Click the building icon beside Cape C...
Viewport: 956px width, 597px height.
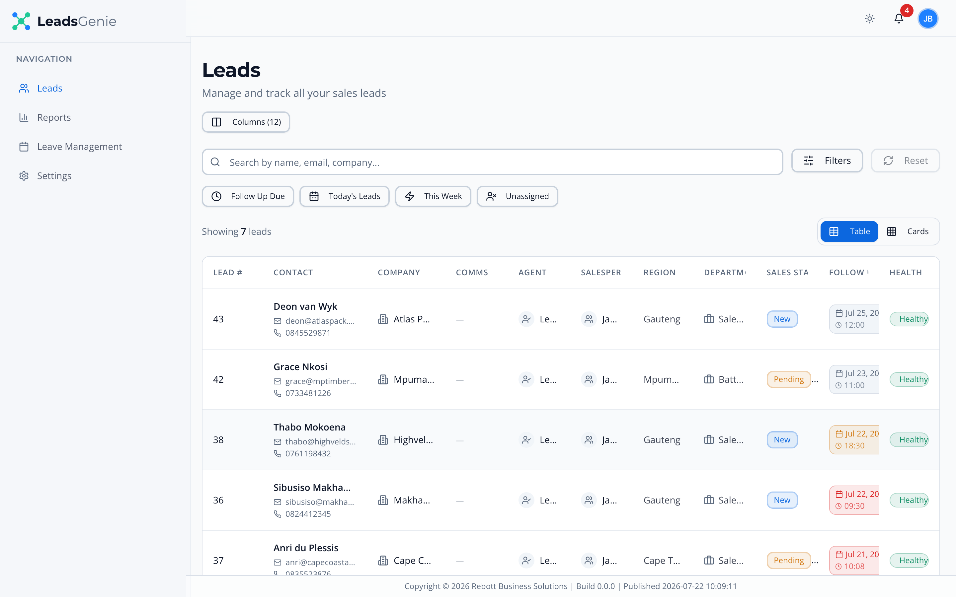click(383, 561)
